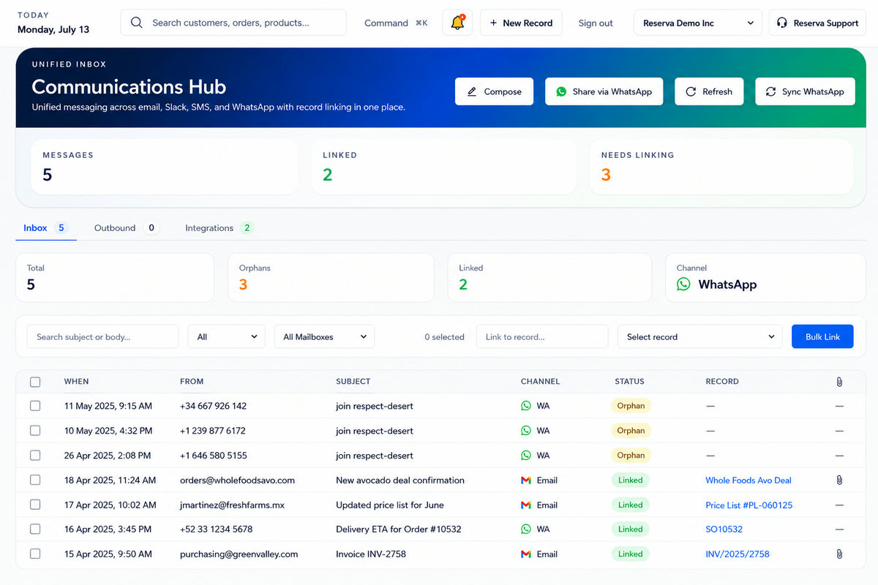Open attachment paperclip for avocado deal email

[839, 480]
